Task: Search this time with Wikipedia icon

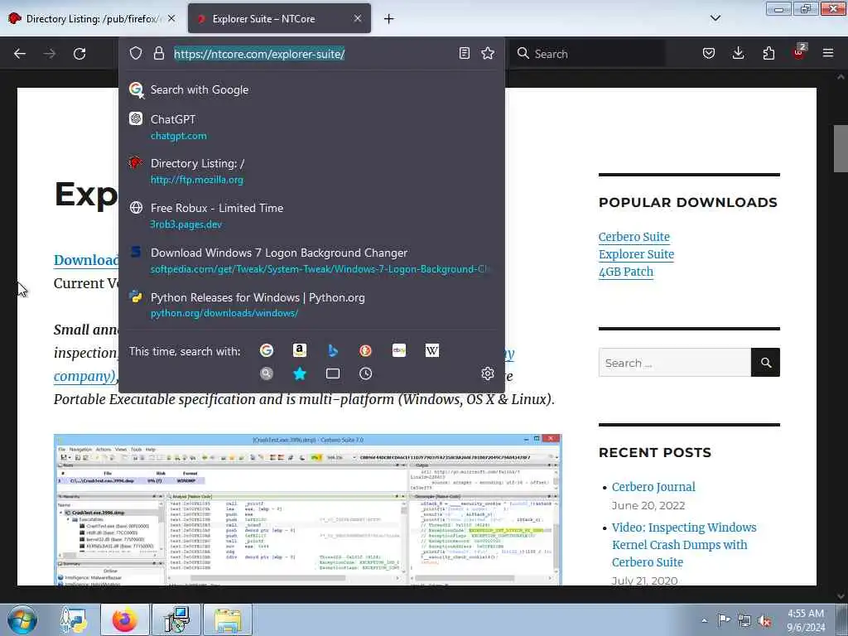Action: coord(432,350)
